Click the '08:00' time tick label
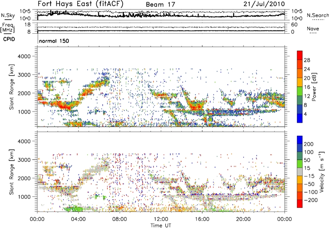Image resolution: width=329 pixels, height=228 pixels. click(x=120, y=219)
